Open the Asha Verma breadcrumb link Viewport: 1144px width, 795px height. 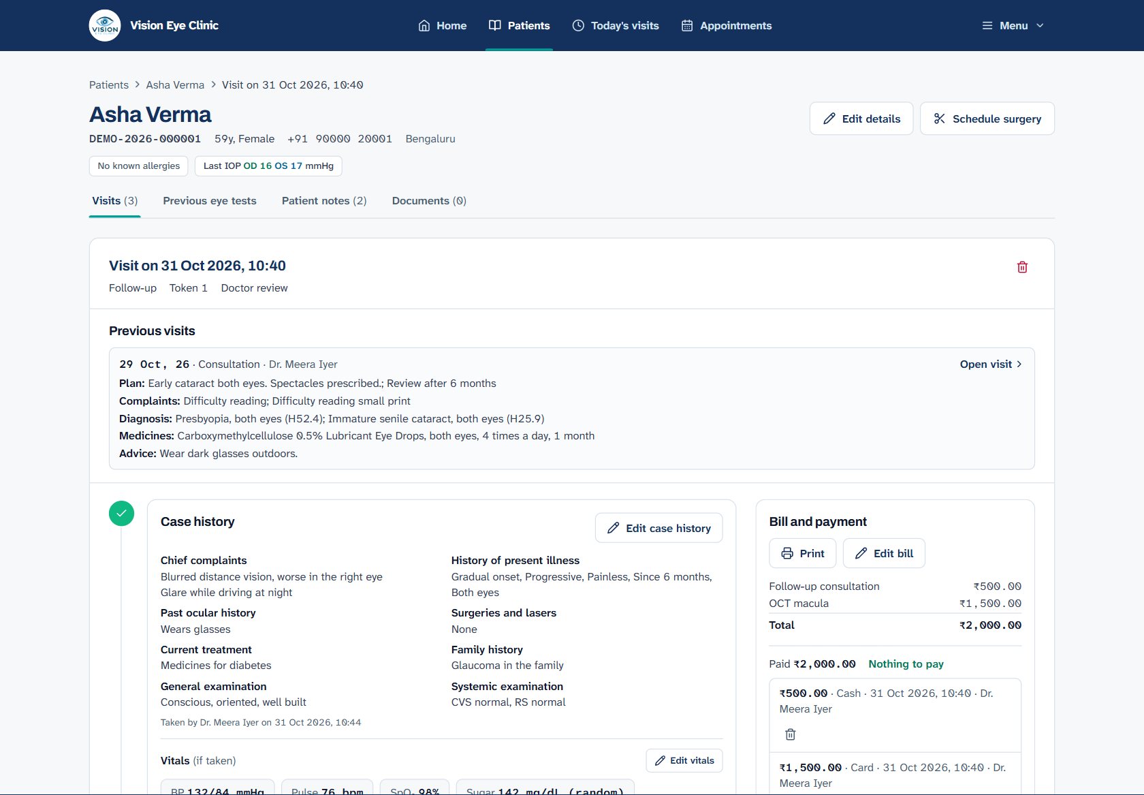click(175, 85)
